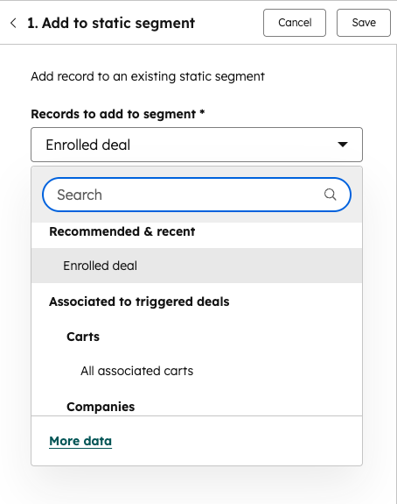Image resolution: width=397 pixels, height=504 pixels.
Task: Click the Companies group label
Action: tap(101, 407)
